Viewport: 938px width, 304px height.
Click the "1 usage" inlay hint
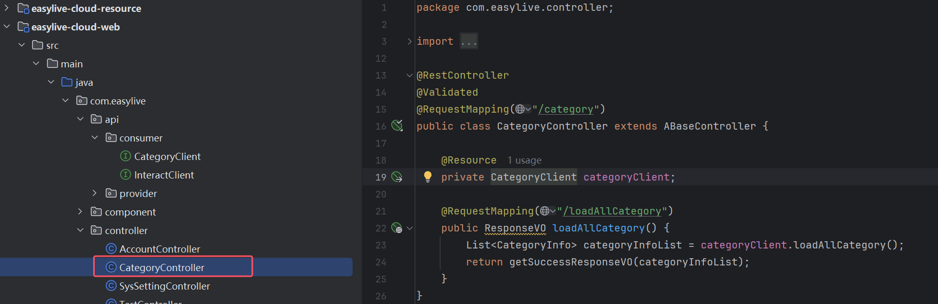pos(525,160)
